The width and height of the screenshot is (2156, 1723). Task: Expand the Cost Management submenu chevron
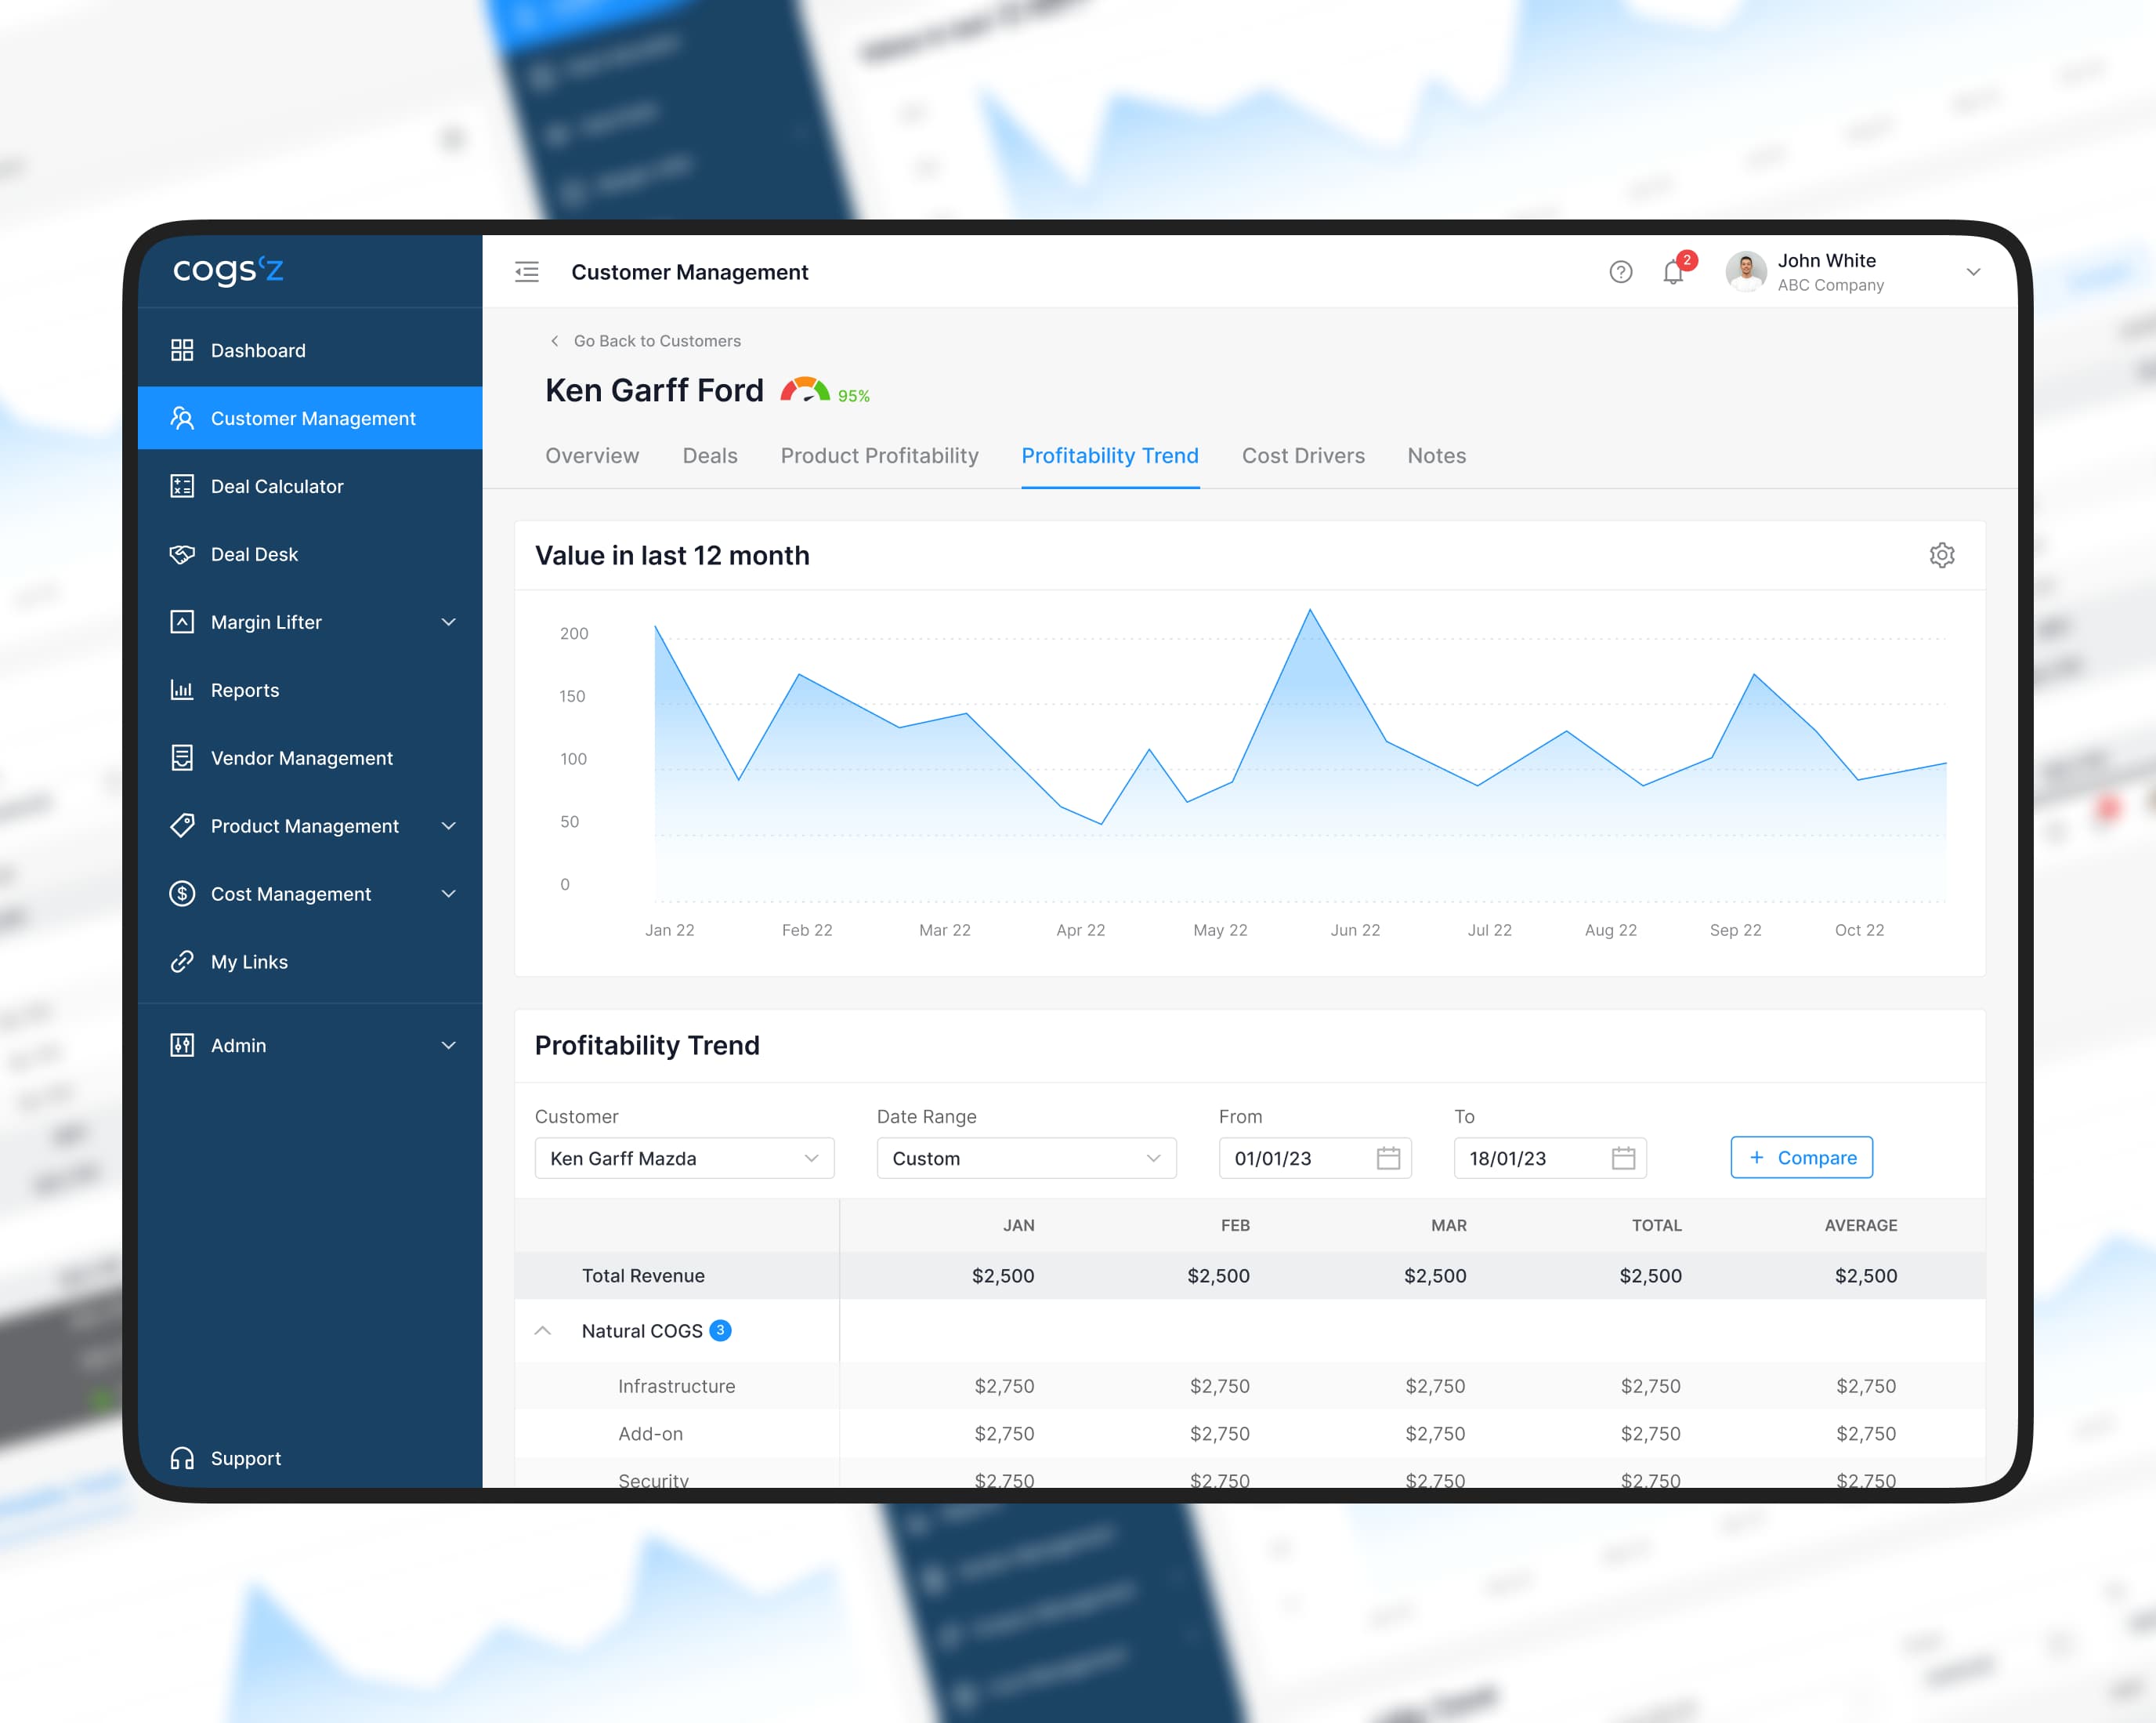click(449, 894)
